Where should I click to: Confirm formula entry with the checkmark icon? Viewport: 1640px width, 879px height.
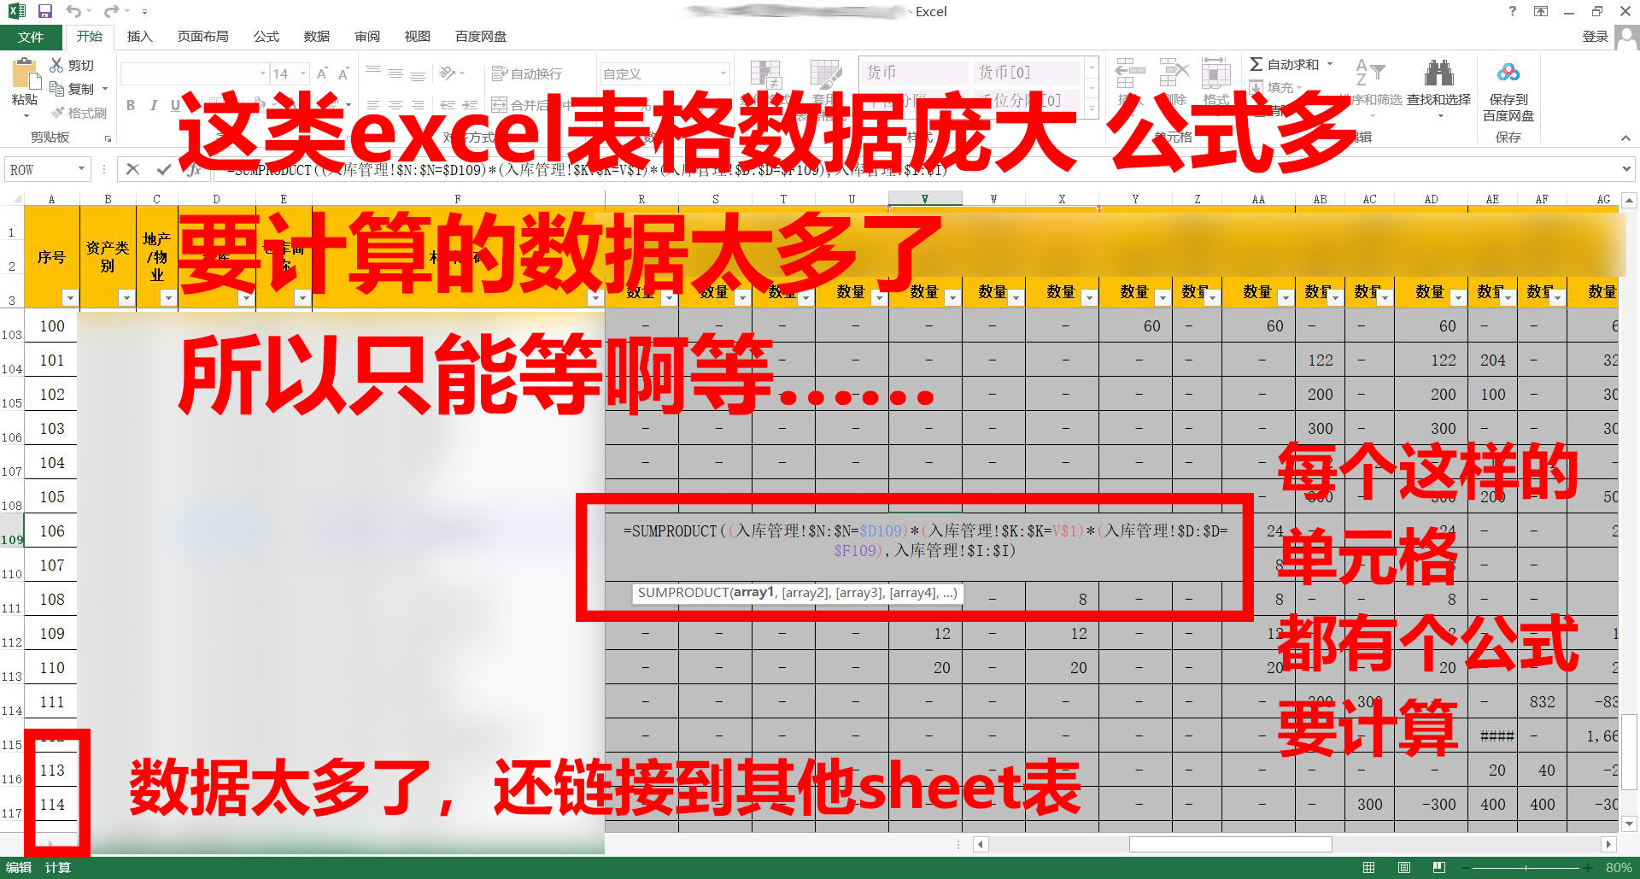point(163,169)
